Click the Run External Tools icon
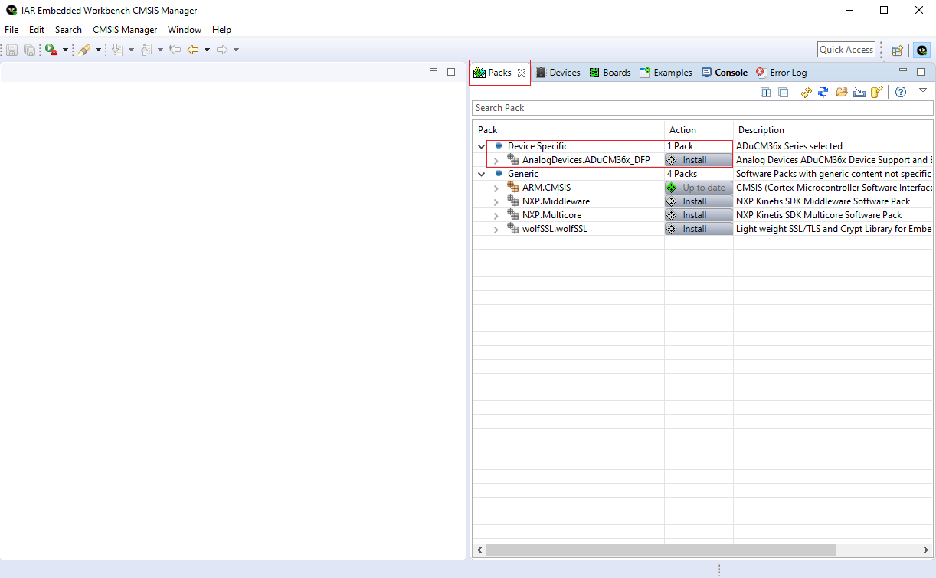Screen dimensions: 936x578 [51, 50]
